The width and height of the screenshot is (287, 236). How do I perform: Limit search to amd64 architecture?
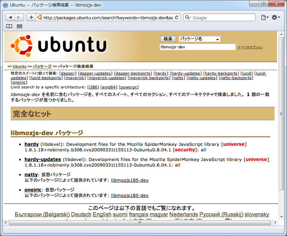coord(109,87)
